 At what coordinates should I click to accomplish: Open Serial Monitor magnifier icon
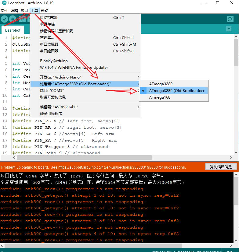[x=230, y=19]
